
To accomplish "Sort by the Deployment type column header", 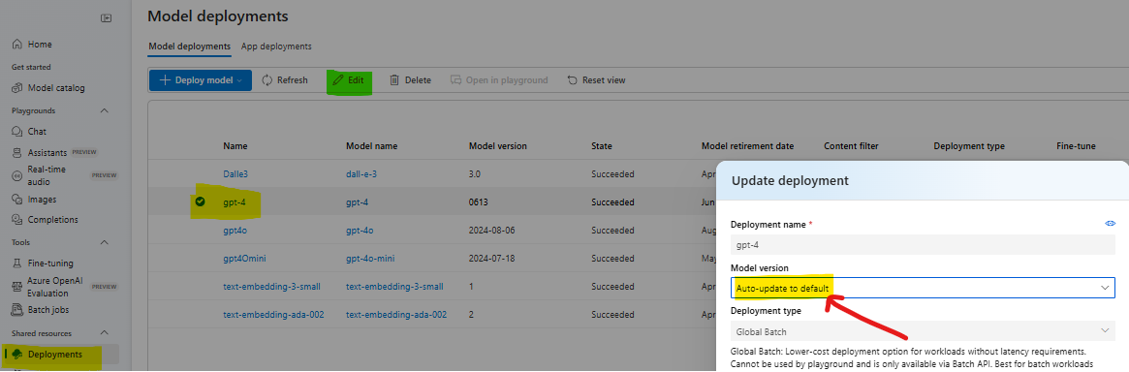I will click(x=969, y=146).
